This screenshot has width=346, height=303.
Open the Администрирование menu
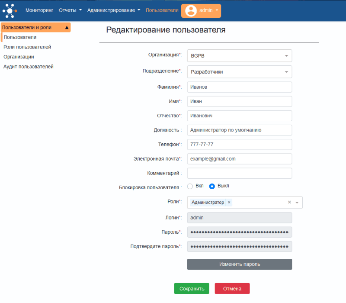112,10
